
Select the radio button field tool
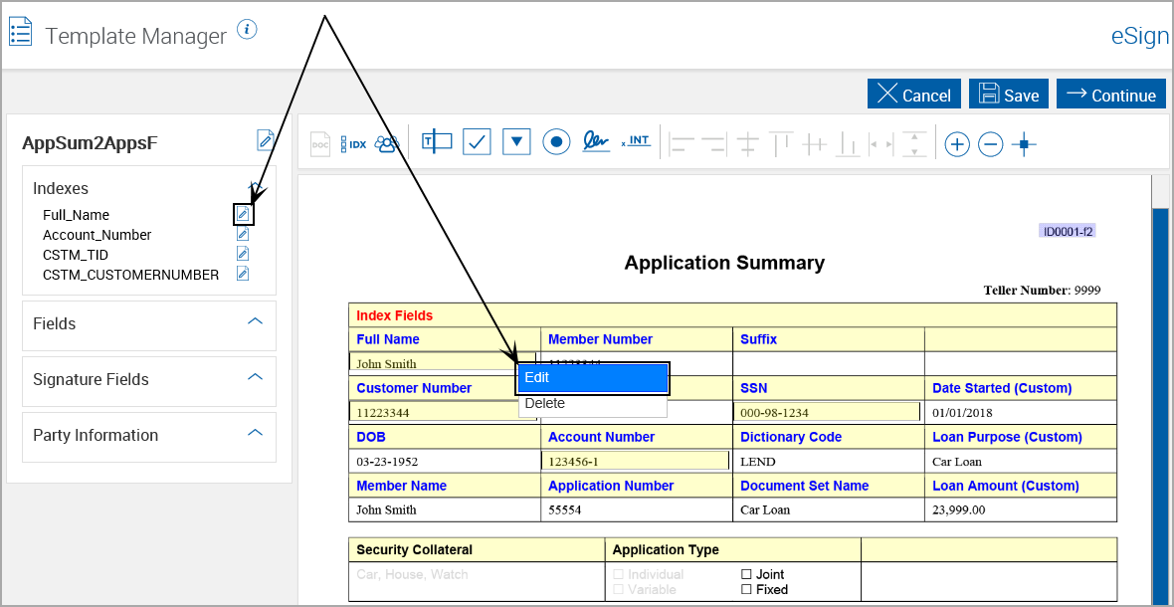tap(556, 141)
